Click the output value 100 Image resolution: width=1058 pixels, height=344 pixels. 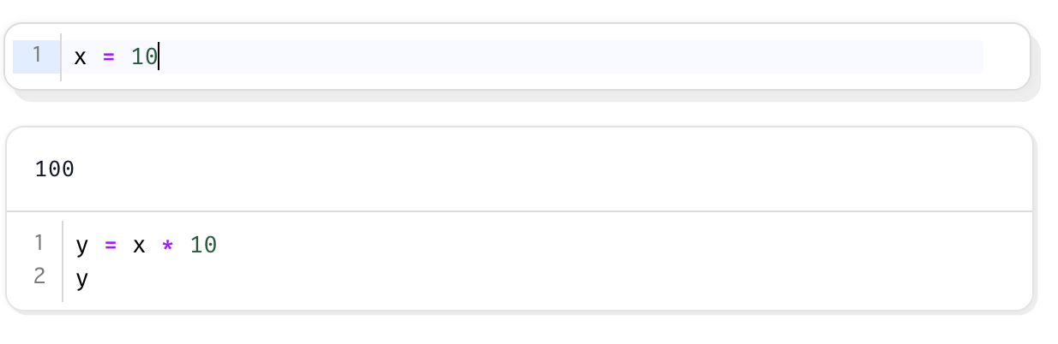[x=55, y=169]
